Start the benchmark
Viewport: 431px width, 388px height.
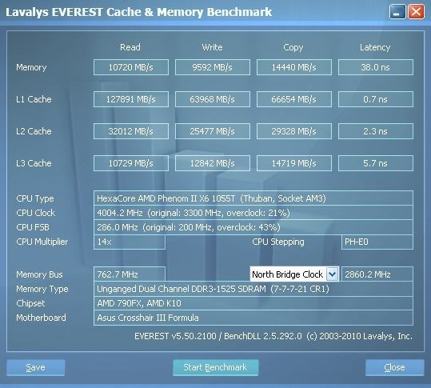point(216,367)
